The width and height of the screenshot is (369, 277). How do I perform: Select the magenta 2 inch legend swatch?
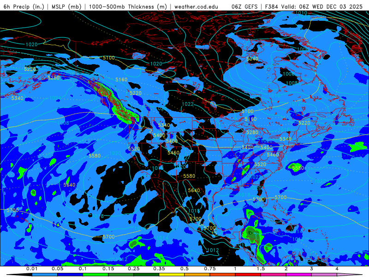click(299, 275)
